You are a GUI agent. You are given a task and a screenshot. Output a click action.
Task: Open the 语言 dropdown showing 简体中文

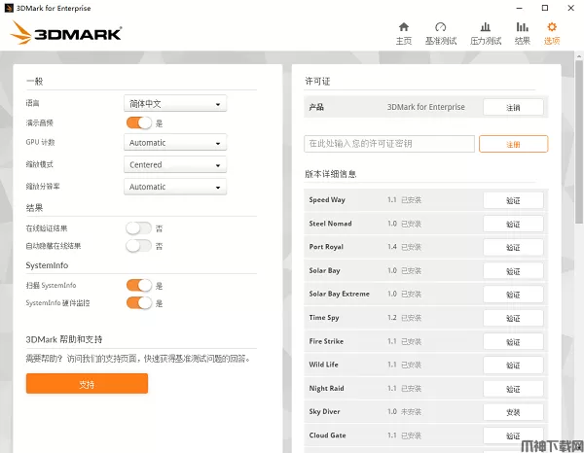[176, 103]
